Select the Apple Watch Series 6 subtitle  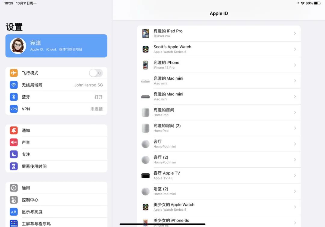(170, 52)
